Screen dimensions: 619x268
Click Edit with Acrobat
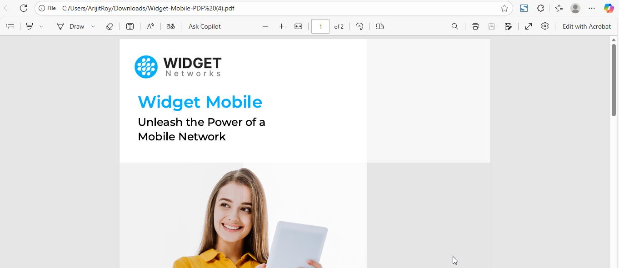586,26
